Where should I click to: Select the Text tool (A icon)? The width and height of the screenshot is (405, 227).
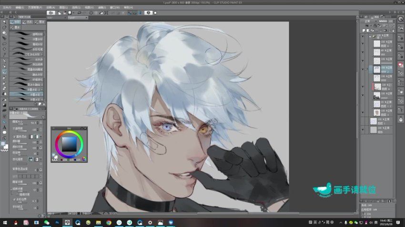click(4, 127)
